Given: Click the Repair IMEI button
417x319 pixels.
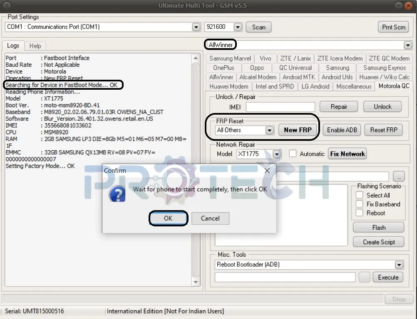Looking at the screenshot, I should 338,107.
